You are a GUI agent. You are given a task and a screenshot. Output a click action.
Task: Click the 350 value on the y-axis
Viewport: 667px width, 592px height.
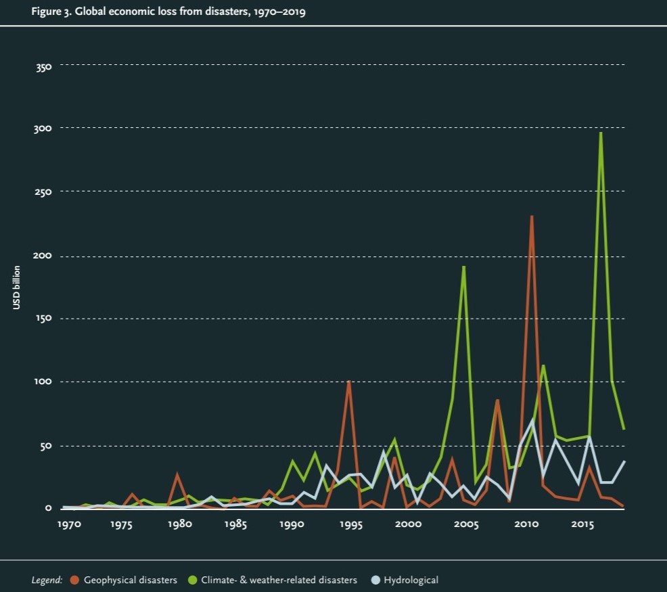click(45, 68)
